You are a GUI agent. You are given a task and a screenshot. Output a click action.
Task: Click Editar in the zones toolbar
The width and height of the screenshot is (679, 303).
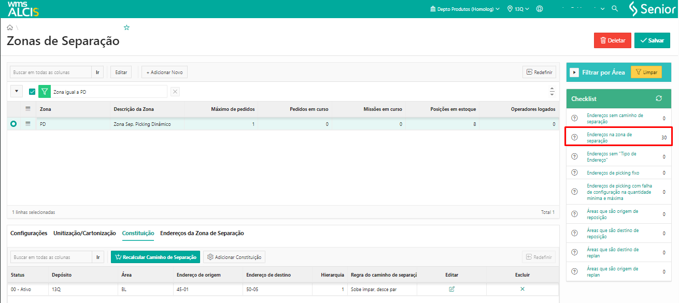click(x=121, y=72)
